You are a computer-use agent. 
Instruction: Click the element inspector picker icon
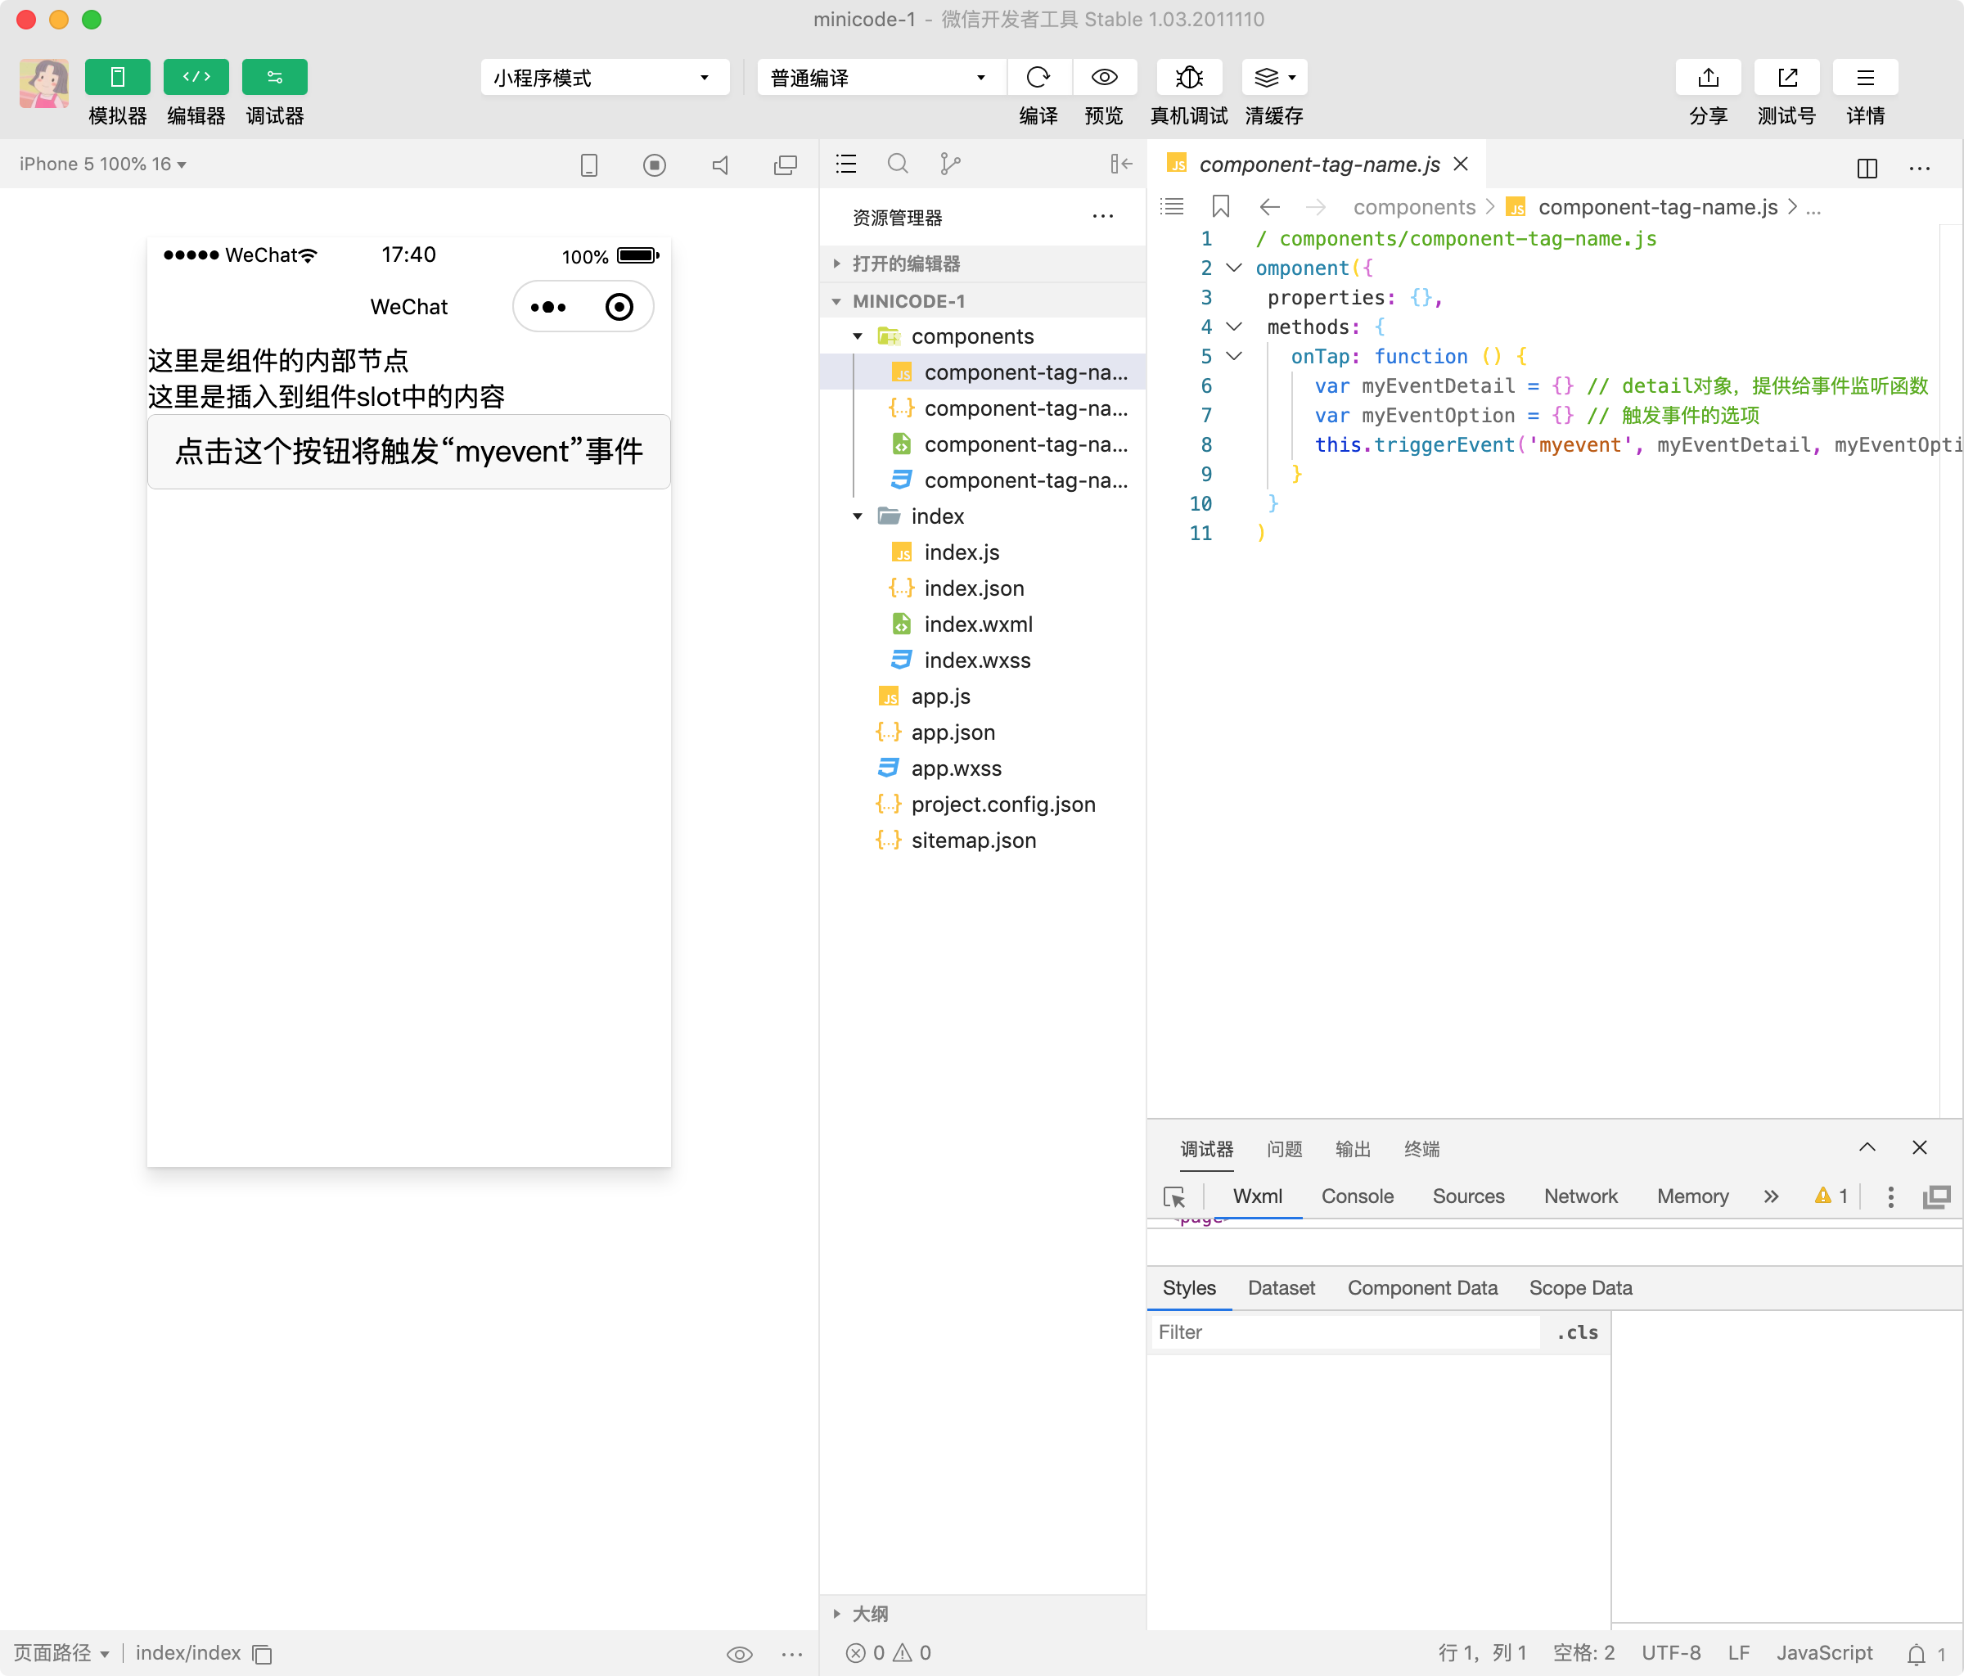[1173, 1196]
